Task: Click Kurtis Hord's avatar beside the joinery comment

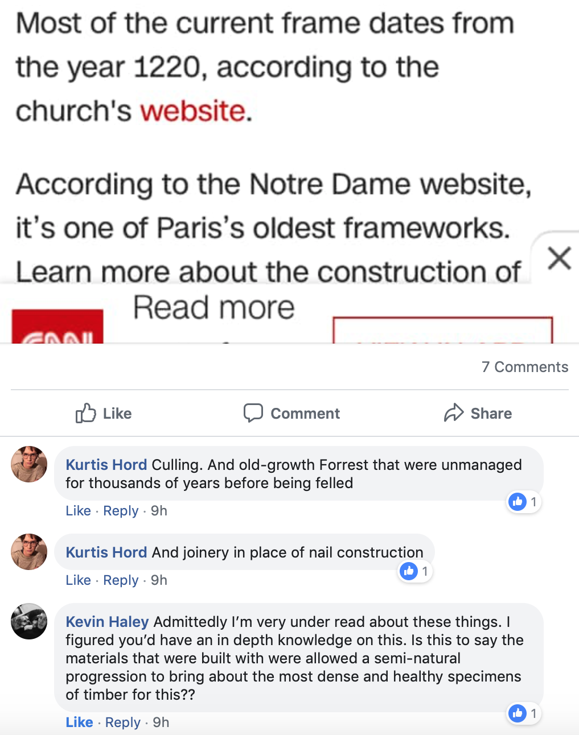Action: pyautogui.click(x=29, y=552)
